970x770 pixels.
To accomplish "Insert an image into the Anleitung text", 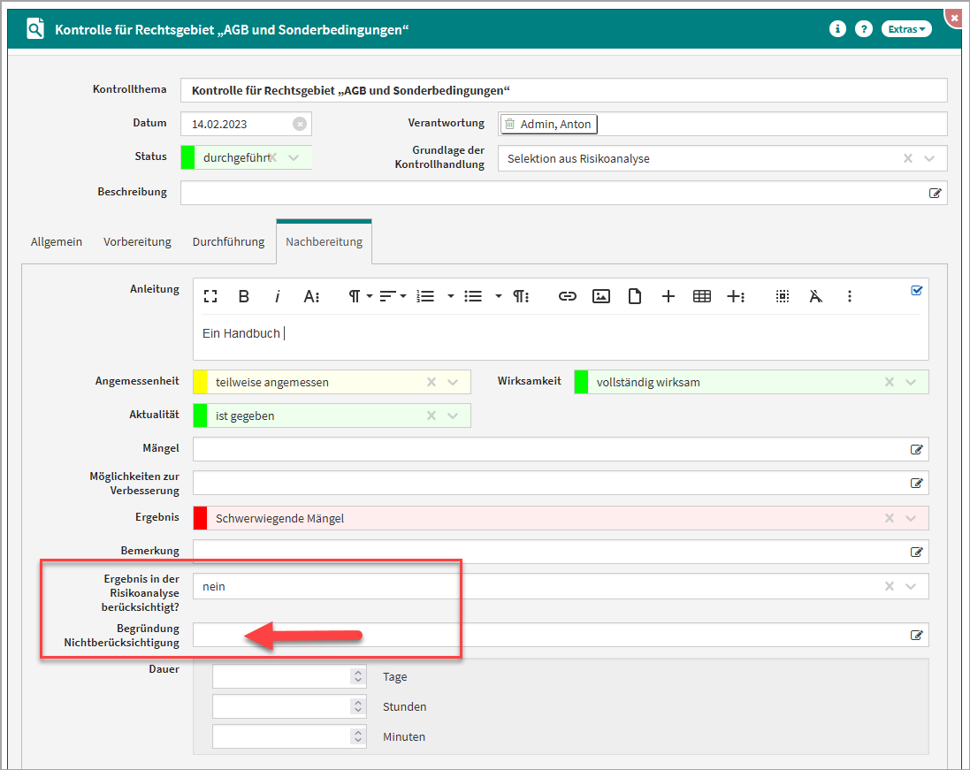I will (601, 296).
